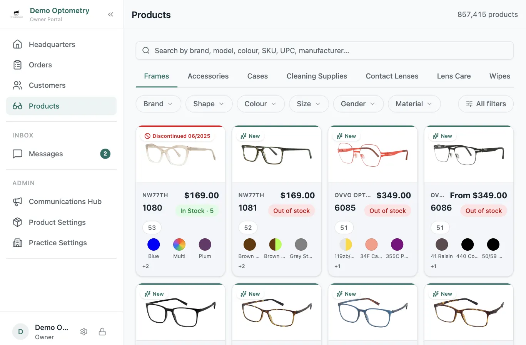Select size 52 on frame 1081
Image resolution: width=526 pixels, height=345 pixels.
tap(248, 228)
